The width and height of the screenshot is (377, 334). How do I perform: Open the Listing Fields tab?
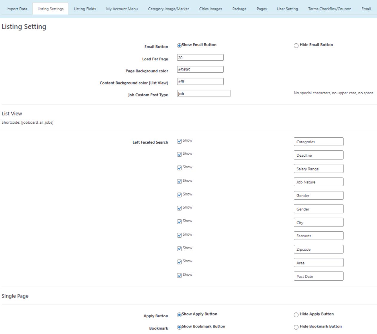click(85, 9)
